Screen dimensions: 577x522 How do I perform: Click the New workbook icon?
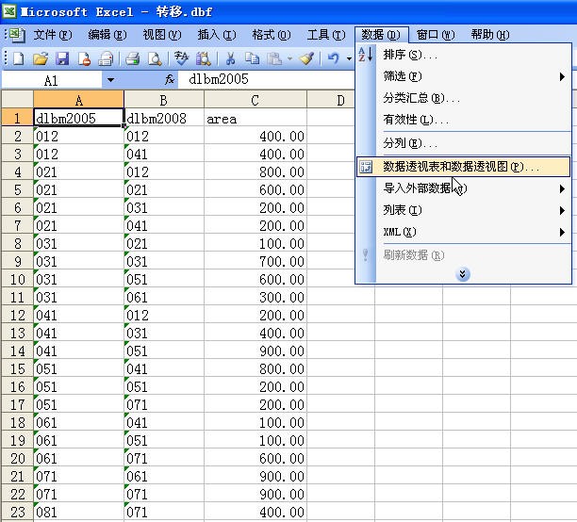pos(18,58)
